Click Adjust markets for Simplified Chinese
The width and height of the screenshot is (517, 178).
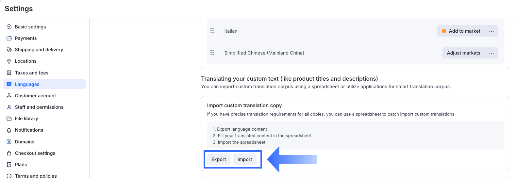[x=463, y=53]
